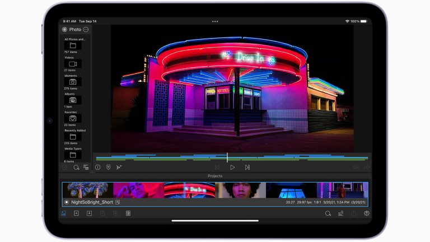Skip to the next clip

(247, 167)
